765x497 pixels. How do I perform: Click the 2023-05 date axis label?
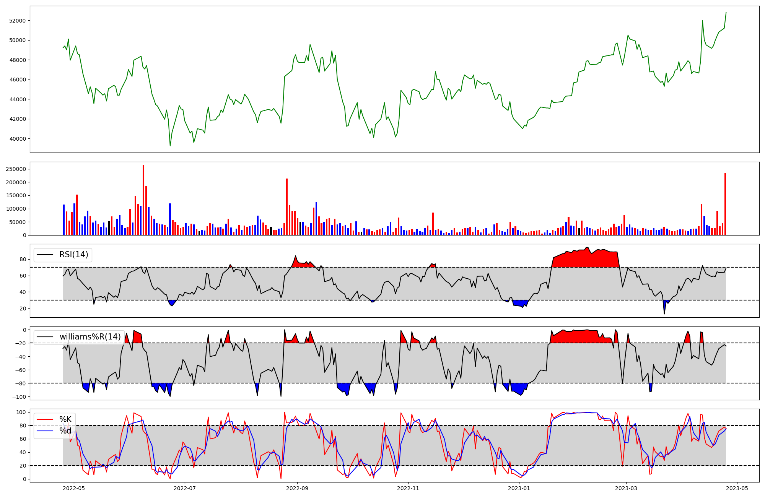tap(737, 488)
